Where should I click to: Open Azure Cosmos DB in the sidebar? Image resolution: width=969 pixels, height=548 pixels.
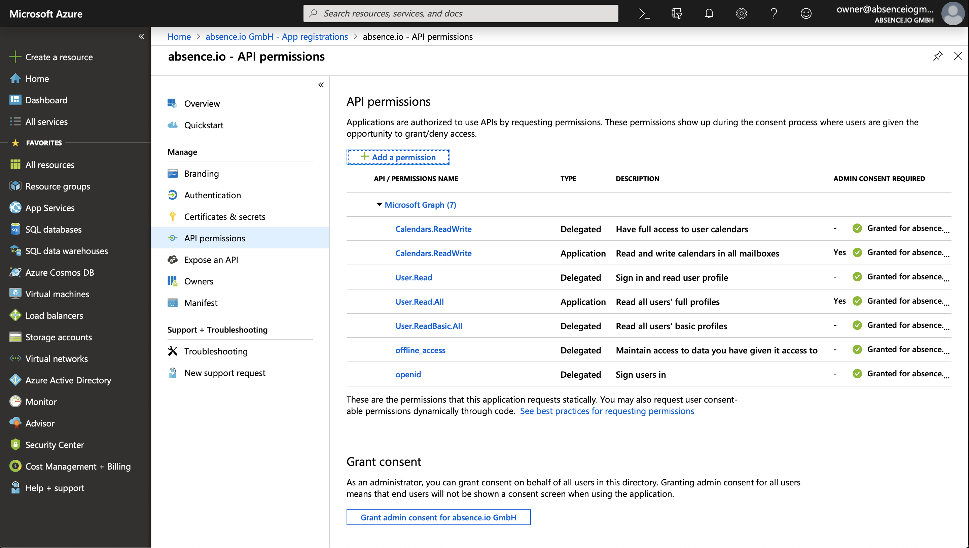(60, 272)
